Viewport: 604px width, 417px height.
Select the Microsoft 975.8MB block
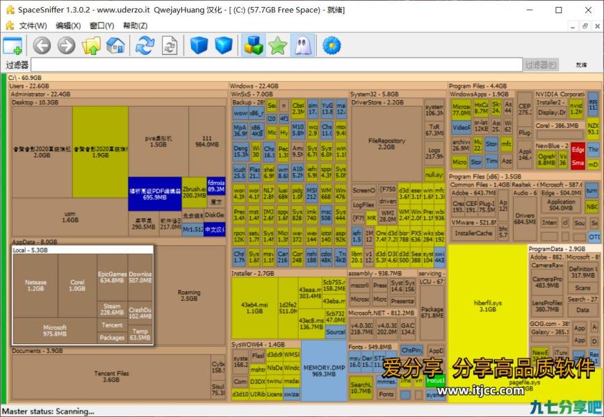55,331
